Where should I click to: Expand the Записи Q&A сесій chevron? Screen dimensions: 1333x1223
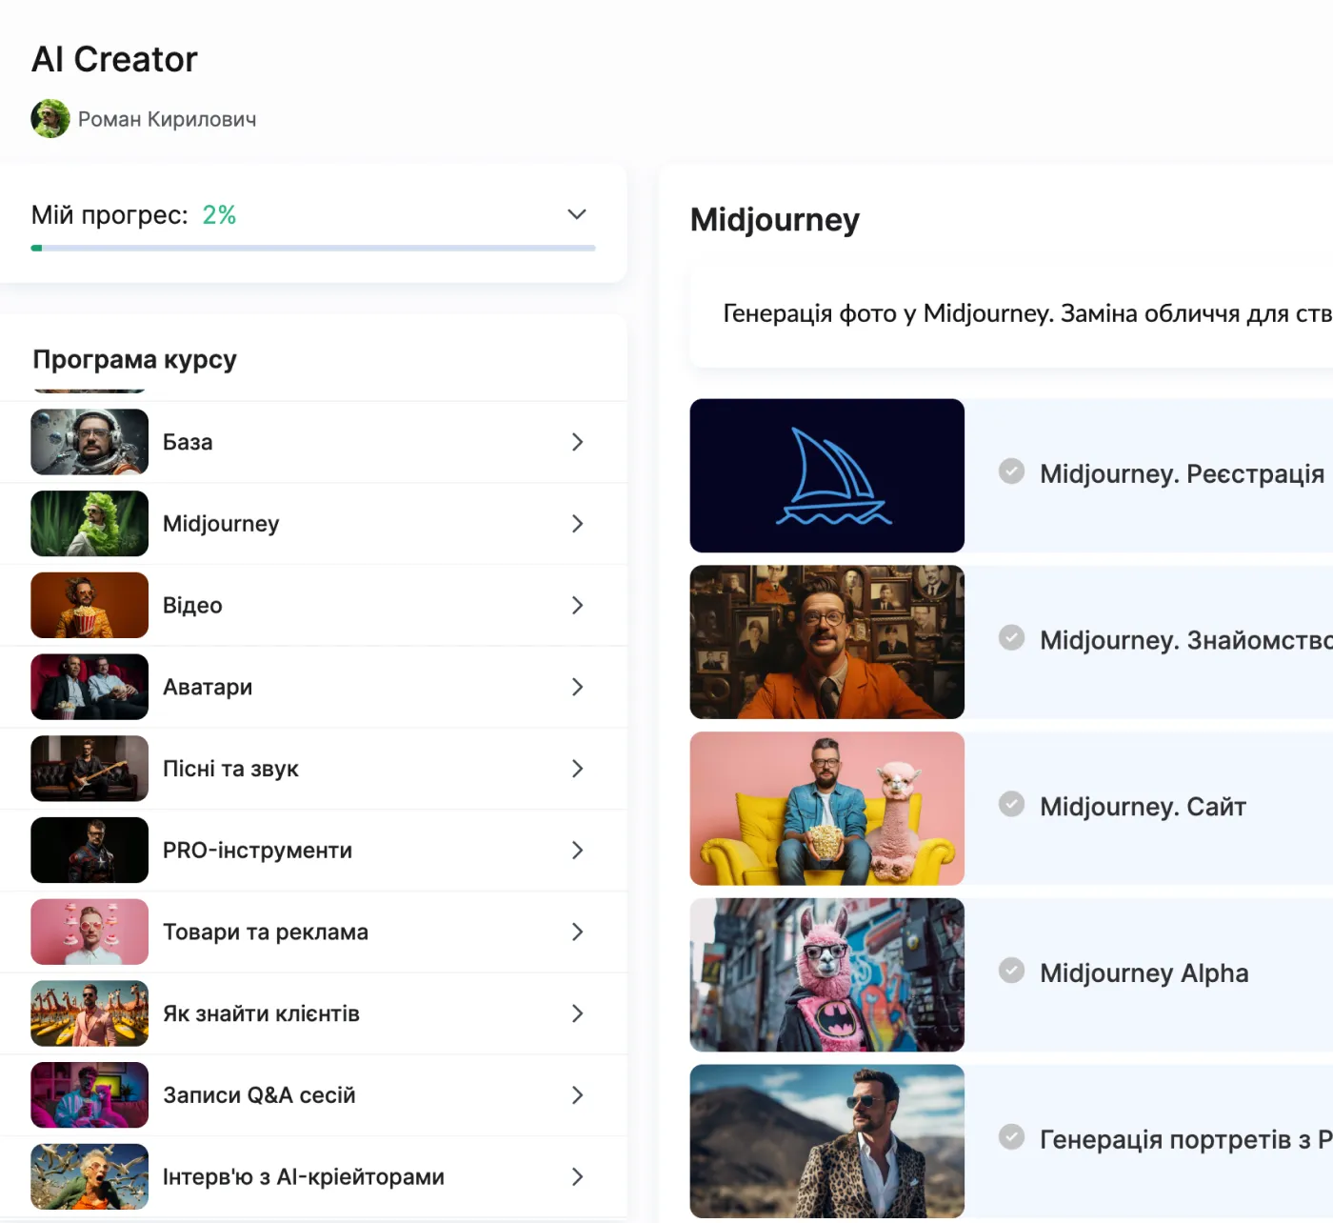[x=577, y=1095]
